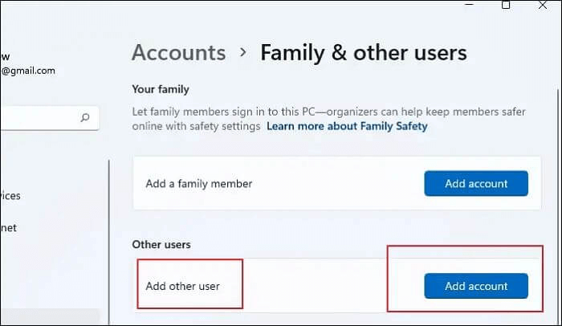This screenshot has width=562, height=326.
Task: Maximize the Settings window
Action: pyautogui.click(x=506, y=5)
